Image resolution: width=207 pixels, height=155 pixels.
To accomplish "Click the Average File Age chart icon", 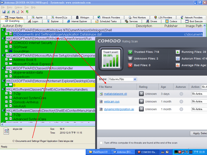I will [178, 65].
